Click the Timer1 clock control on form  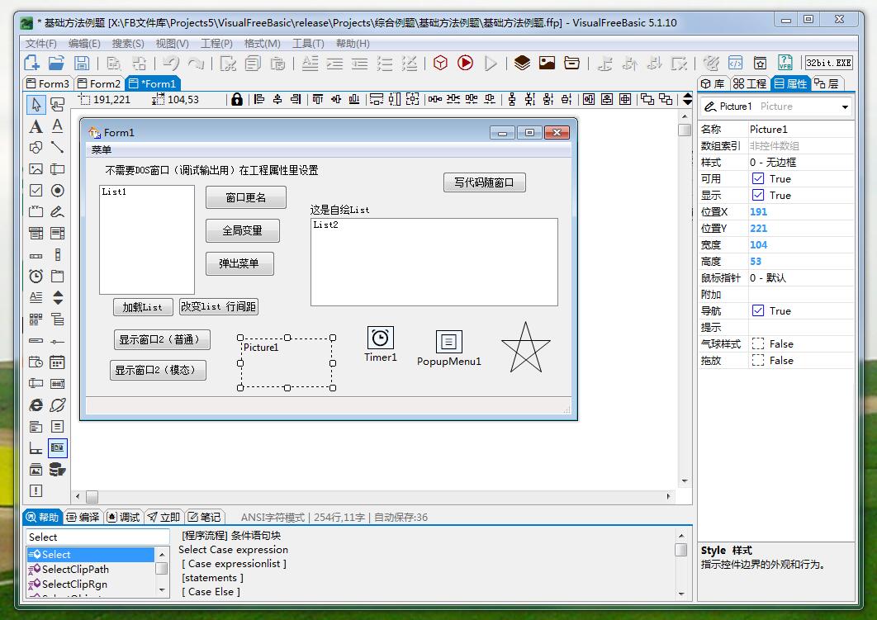(x=381, y=338)
